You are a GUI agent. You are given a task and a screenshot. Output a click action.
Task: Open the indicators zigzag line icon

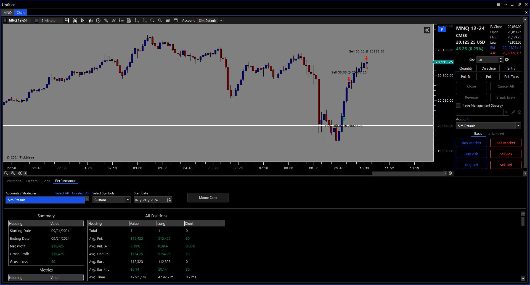pyautogui.click(x=113, y=20)
